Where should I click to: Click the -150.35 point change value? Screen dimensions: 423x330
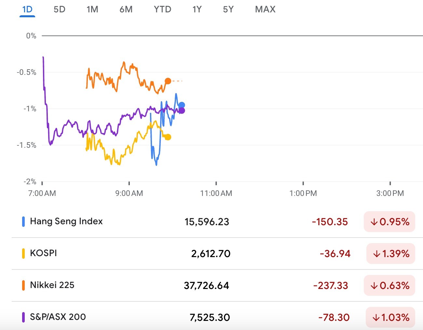click(330, 222)
